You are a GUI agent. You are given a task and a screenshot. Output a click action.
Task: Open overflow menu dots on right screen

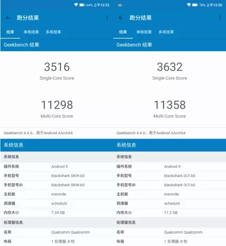[x=220, y=17]
